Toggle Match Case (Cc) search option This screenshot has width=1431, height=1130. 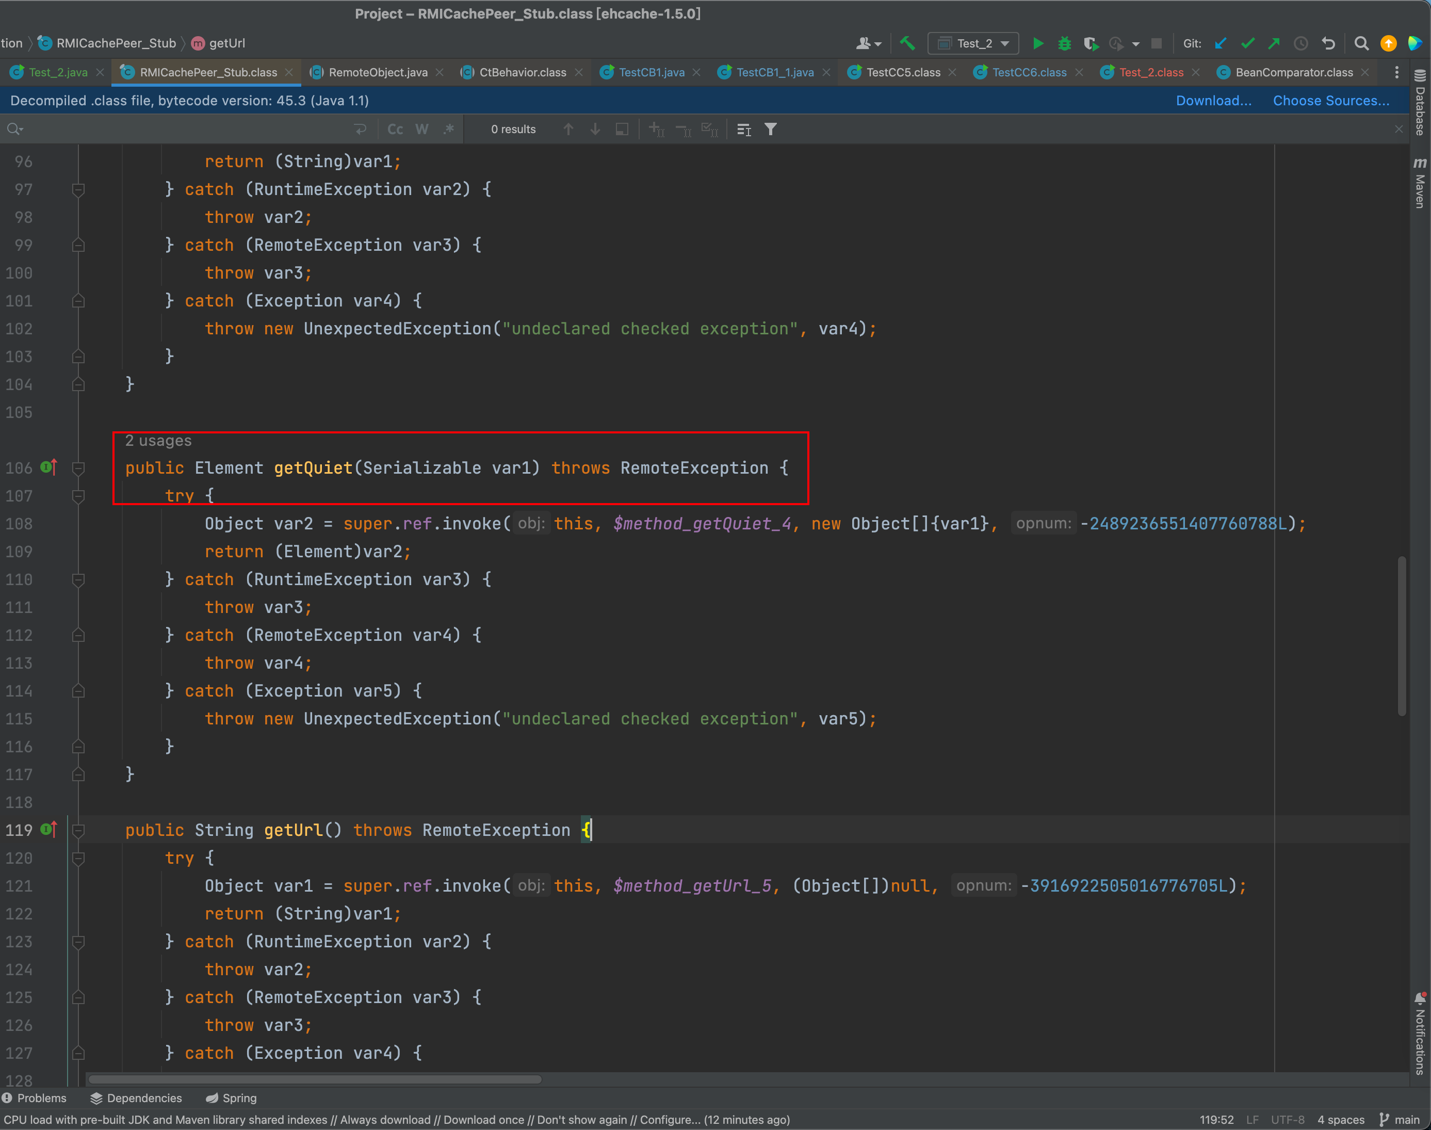click(x=395, y=129)
